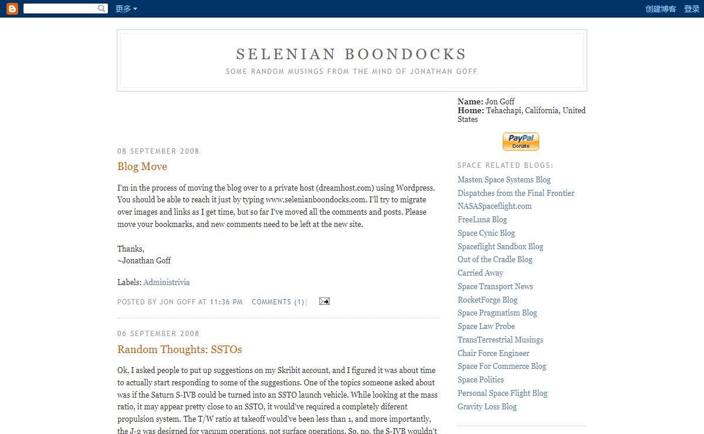This screenshot has width=704, height=434.
Task: Click the search magnifier icon
Action: [x=102, y=9]
